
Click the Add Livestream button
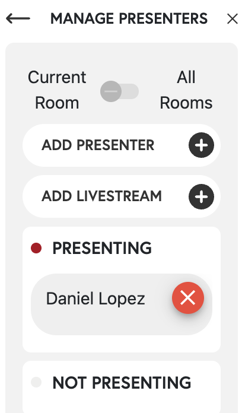[122, 196]
